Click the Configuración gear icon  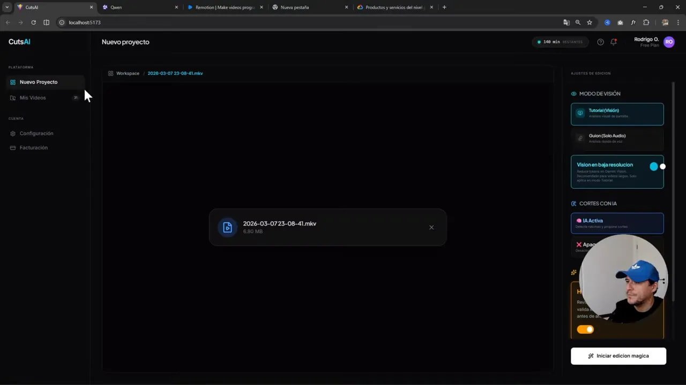(13, 134)
